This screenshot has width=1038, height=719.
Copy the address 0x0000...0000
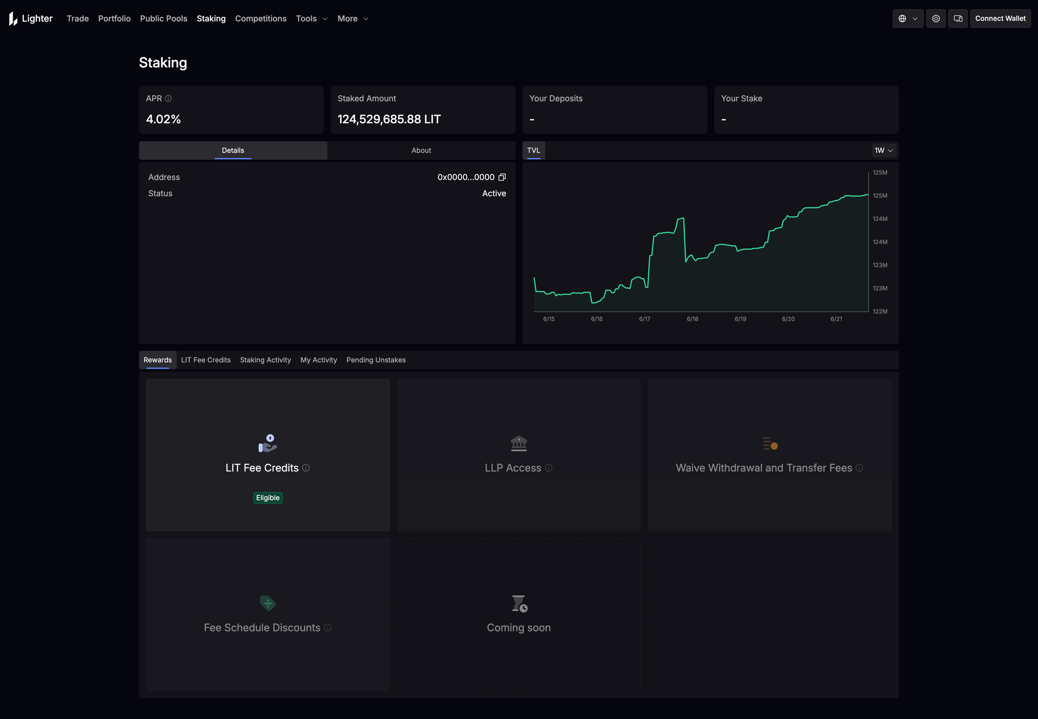click(x=502, y=177)
